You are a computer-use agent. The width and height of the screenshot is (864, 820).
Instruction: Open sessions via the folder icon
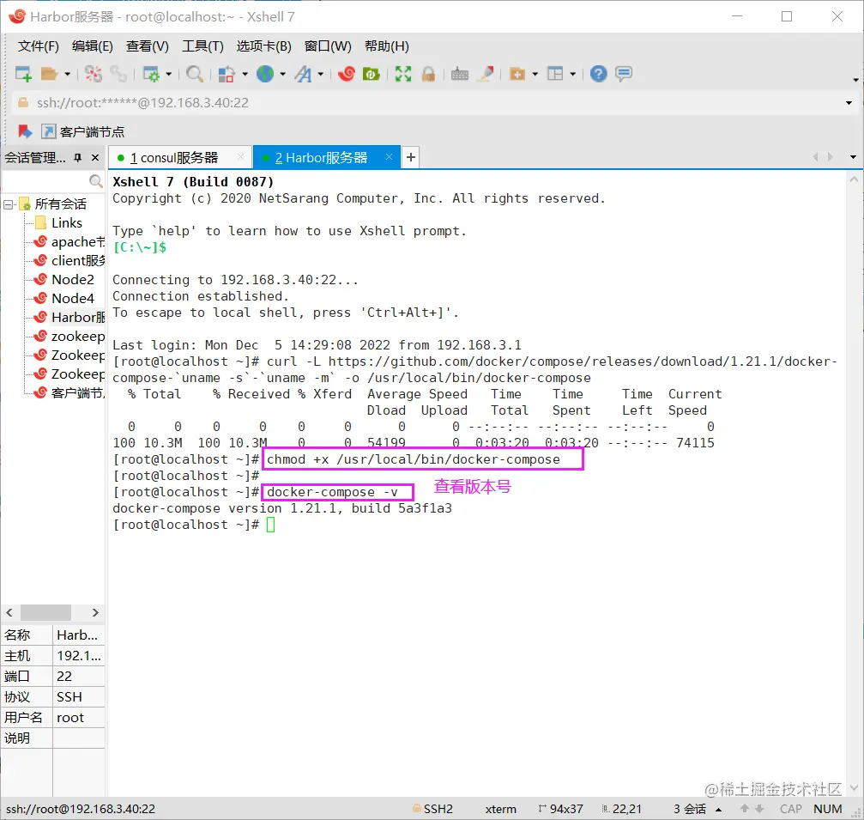49,74
